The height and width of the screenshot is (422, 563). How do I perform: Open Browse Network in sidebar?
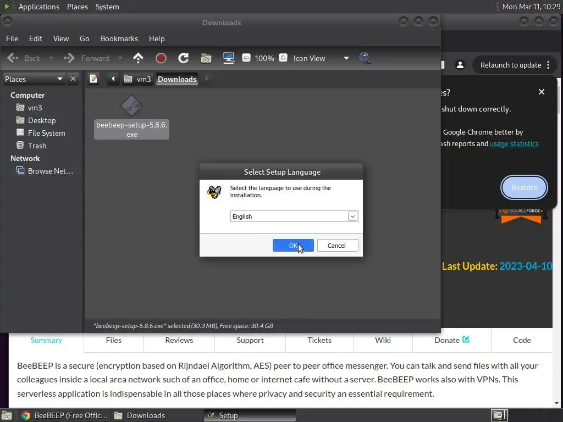coord(50,171)
